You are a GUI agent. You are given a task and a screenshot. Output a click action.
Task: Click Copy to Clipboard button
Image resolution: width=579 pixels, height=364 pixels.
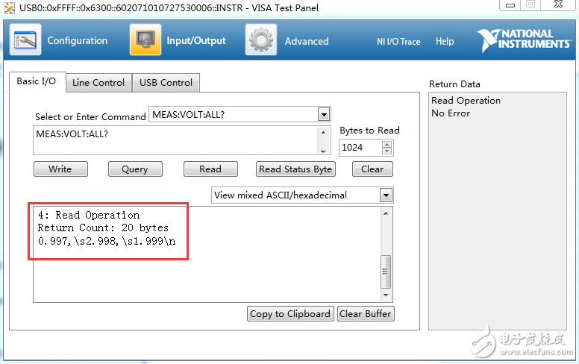pyautogui.click(x=290, y=314)
